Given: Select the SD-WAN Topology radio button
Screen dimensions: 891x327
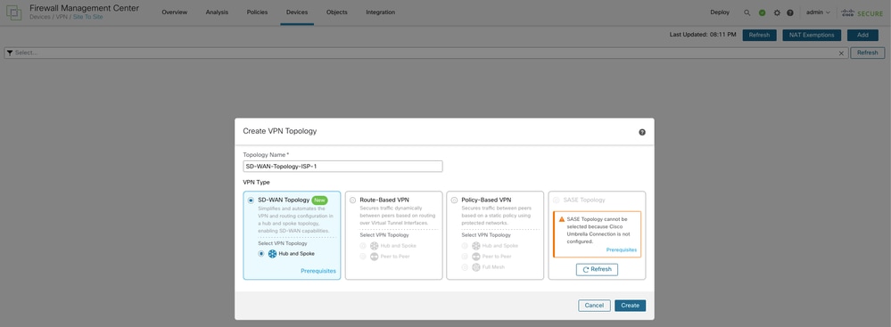Looking at the screenshot, I should tap(252, 200).
